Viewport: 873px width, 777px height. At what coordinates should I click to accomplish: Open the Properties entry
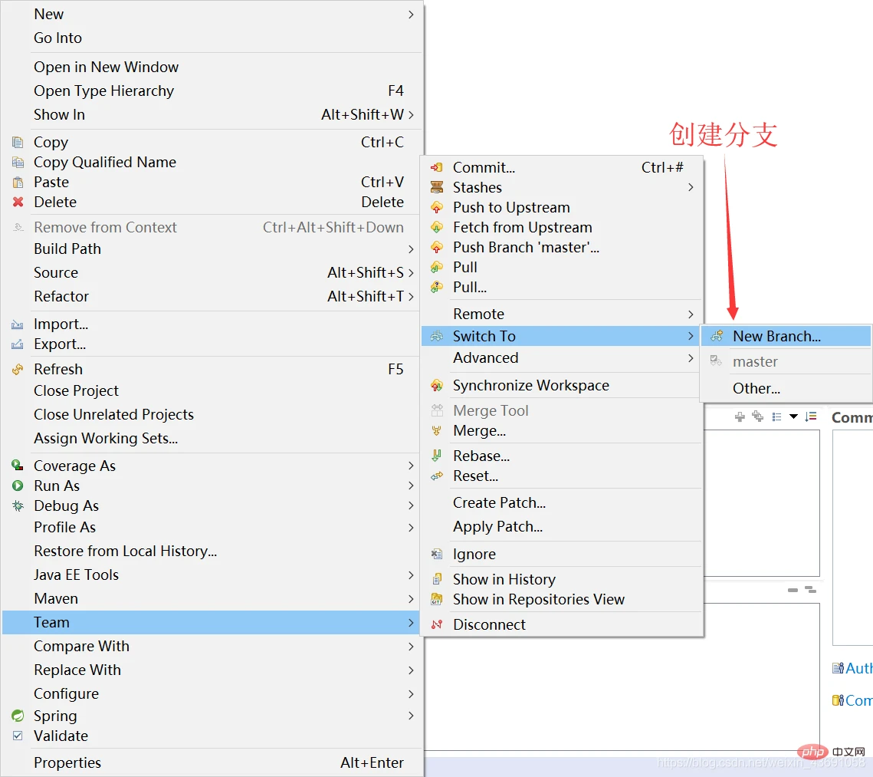tap(67, 762)
